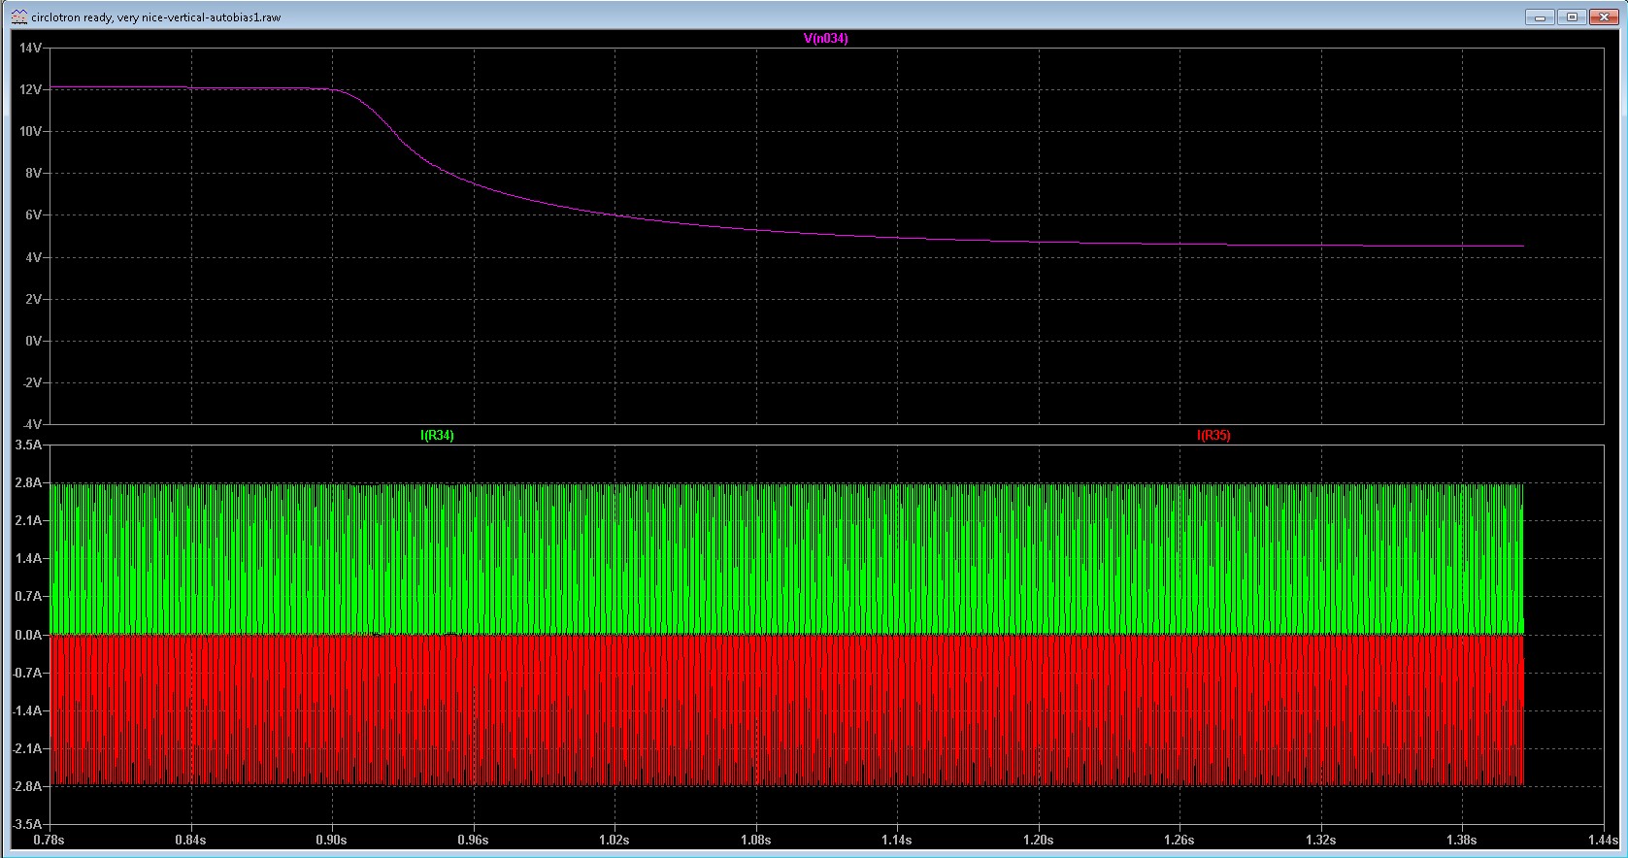1628x858 pixels.
Task: Click the waveform window icon in title bar
Action: [x=18, y=16]
